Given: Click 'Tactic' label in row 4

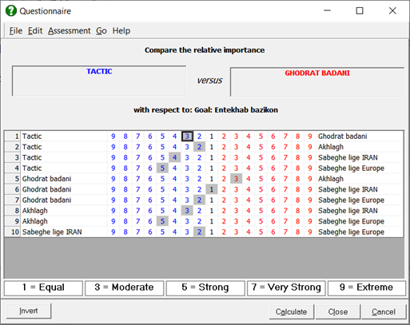Looking at the screenshot, I should (x=32, y=168).
